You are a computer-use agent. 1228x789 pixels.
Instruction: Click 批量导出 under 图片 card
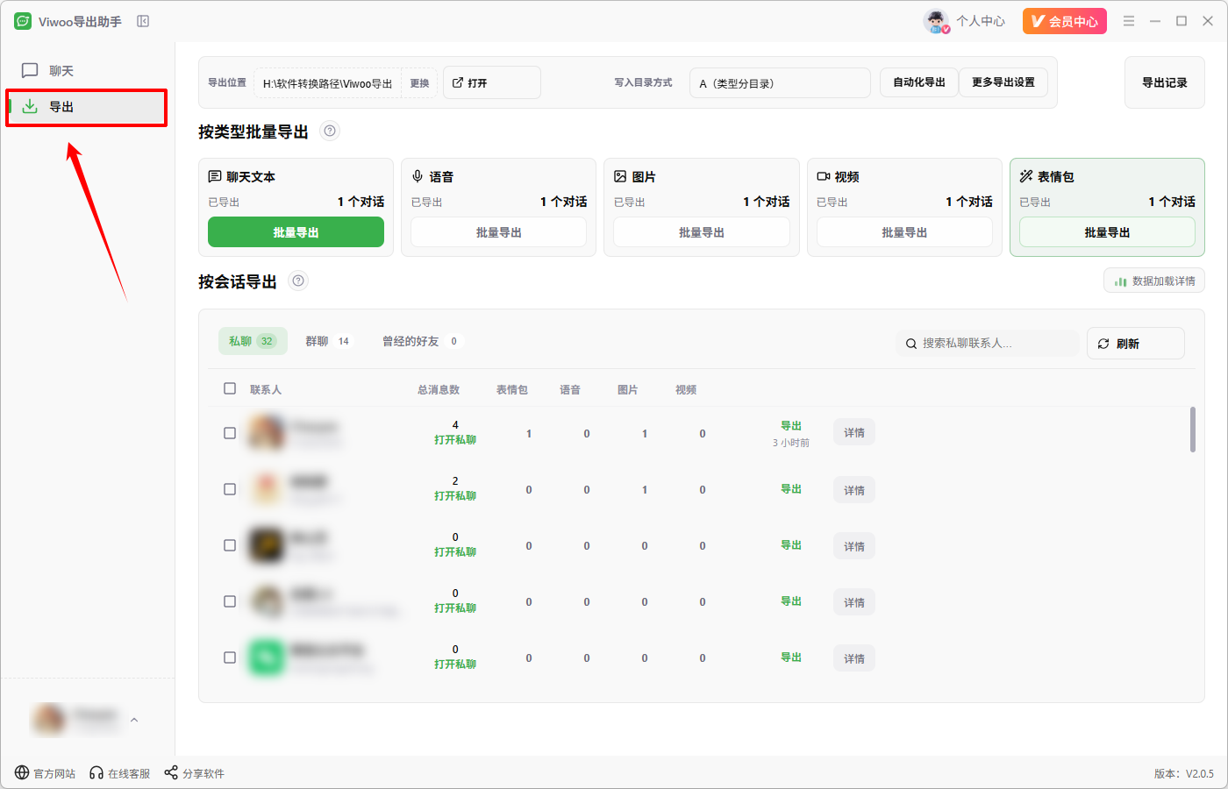701,232
